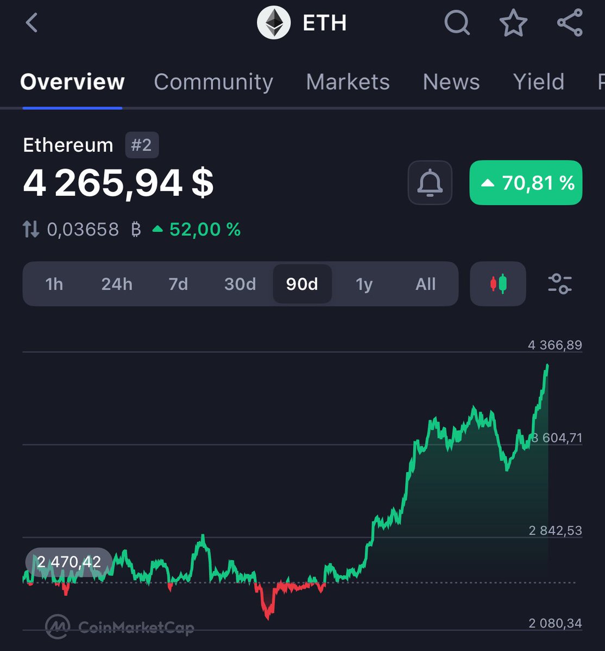Tap the ETH ticker title

tap(325, 23)
